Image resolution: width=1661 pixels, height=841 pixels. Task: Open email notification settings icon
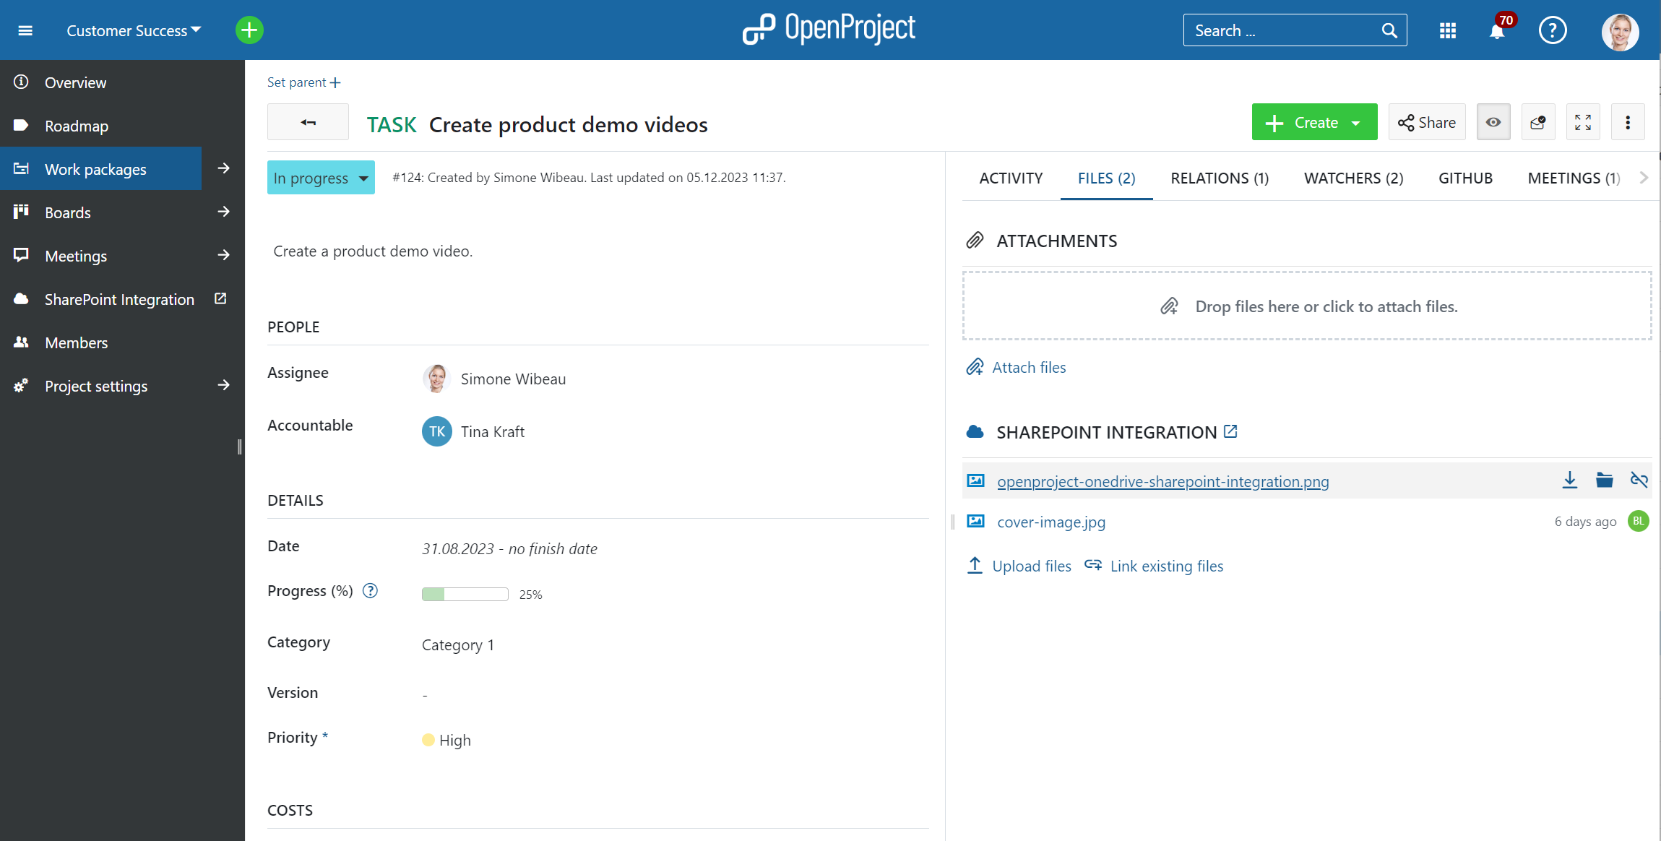(1538, 121)
